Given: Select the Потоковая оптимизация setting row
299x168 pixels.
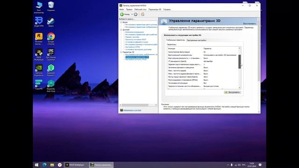Looking at the screenshot, I should click(203, 83).
